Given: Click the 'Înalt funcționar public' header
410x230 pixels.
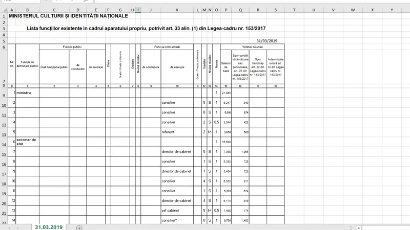Looking at the screenshot, I should tap(54, 67).
